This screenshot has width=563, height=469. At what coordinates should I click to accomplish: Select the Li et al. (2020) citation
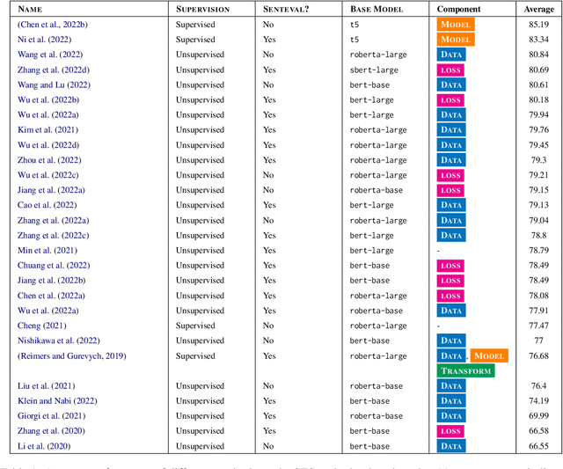click(43, 446)
